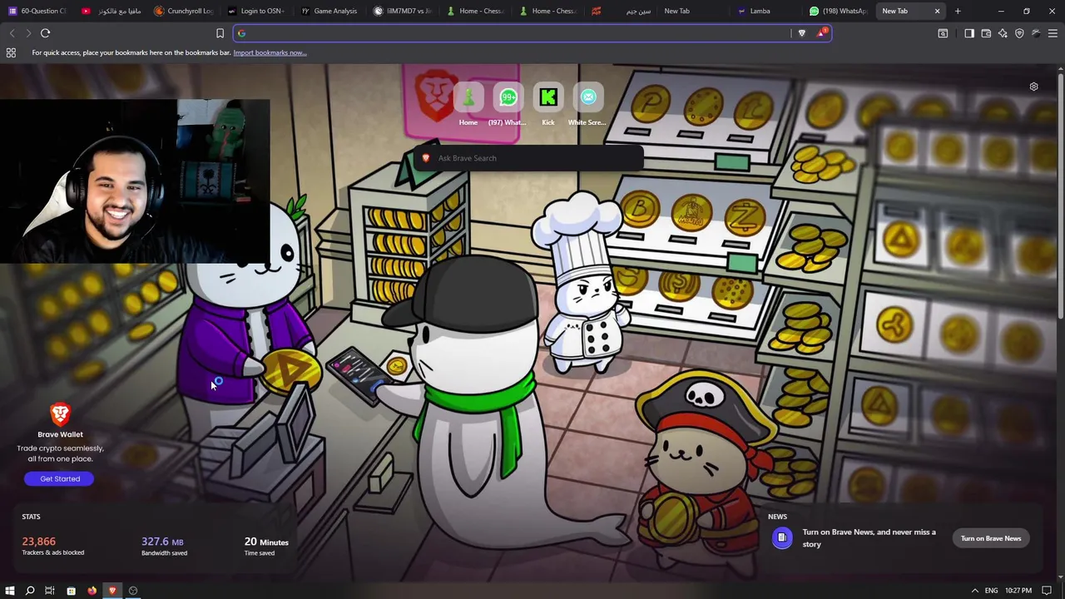Screen dimensions: 1065x599
Task: Click the browser back arrow
Action: pos(12,33)
